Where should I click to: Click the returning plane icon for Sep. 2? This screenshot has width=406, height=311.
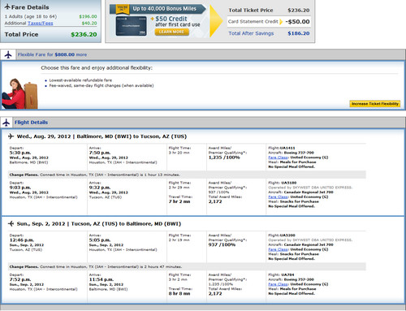(x=11, y=223)
